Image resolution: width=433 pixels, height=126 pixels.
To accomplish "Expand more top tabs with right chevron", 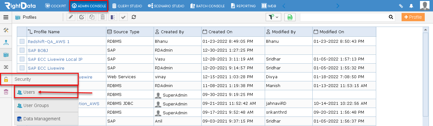I will click(338, 6).
